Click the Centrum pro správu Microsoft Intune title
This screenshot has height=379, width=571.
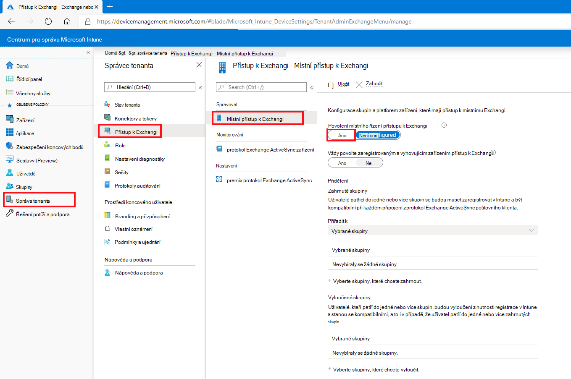55,39
